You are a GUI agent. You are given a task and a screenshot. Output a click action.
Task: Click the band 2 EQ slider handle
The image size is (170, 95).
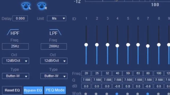click(x=97, y=45)
